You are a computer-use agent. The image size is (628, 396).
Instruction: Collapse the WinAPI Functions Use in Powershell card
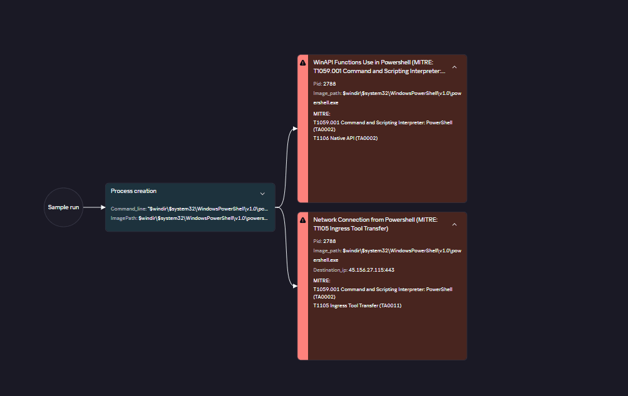click(455, 67)
